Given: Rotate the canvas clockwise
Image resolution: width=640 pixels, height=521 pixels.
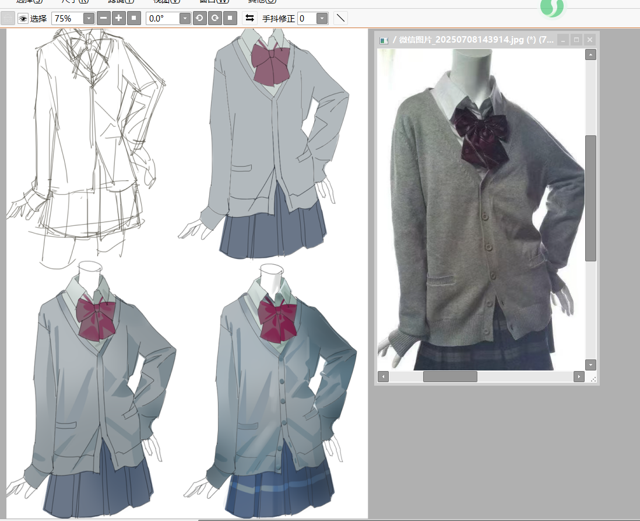Looking at the screenshot, I should pyautogui.click(x=214, y=18).
